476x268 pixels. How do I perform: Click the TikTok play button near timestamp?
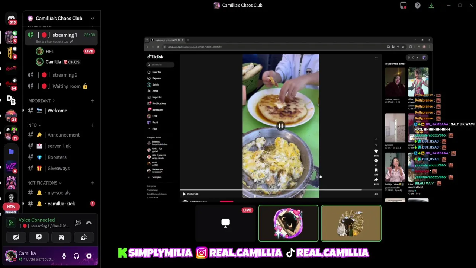[x=184, y=194]
